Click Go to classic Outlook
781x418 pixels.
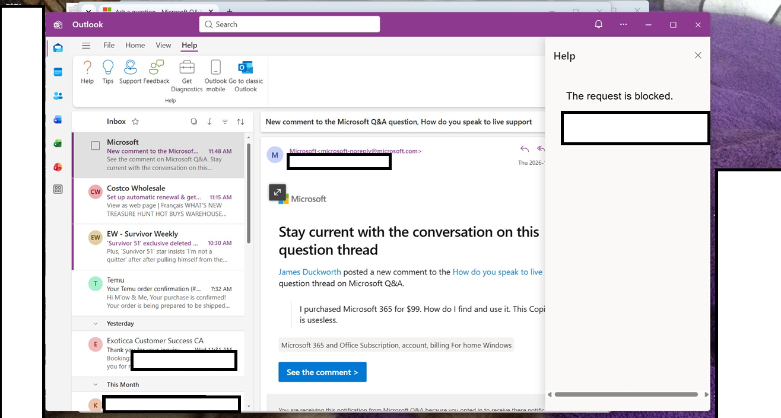point(246,76)
